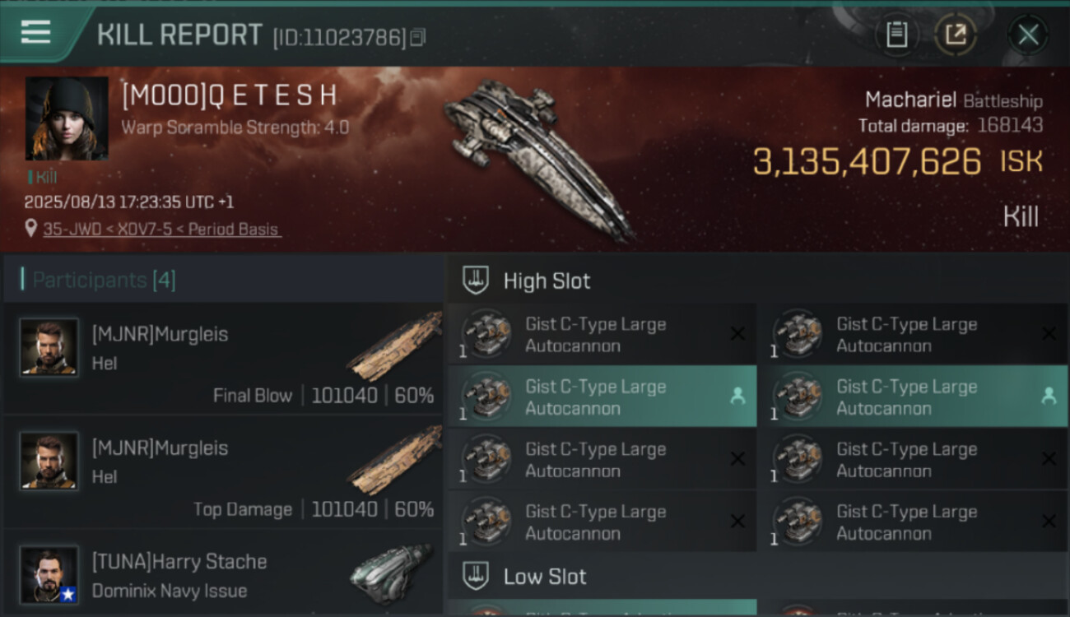Toggle top-right autocannon X marker
This screenshot has width=1070, height=617.
coord(1049,334)
